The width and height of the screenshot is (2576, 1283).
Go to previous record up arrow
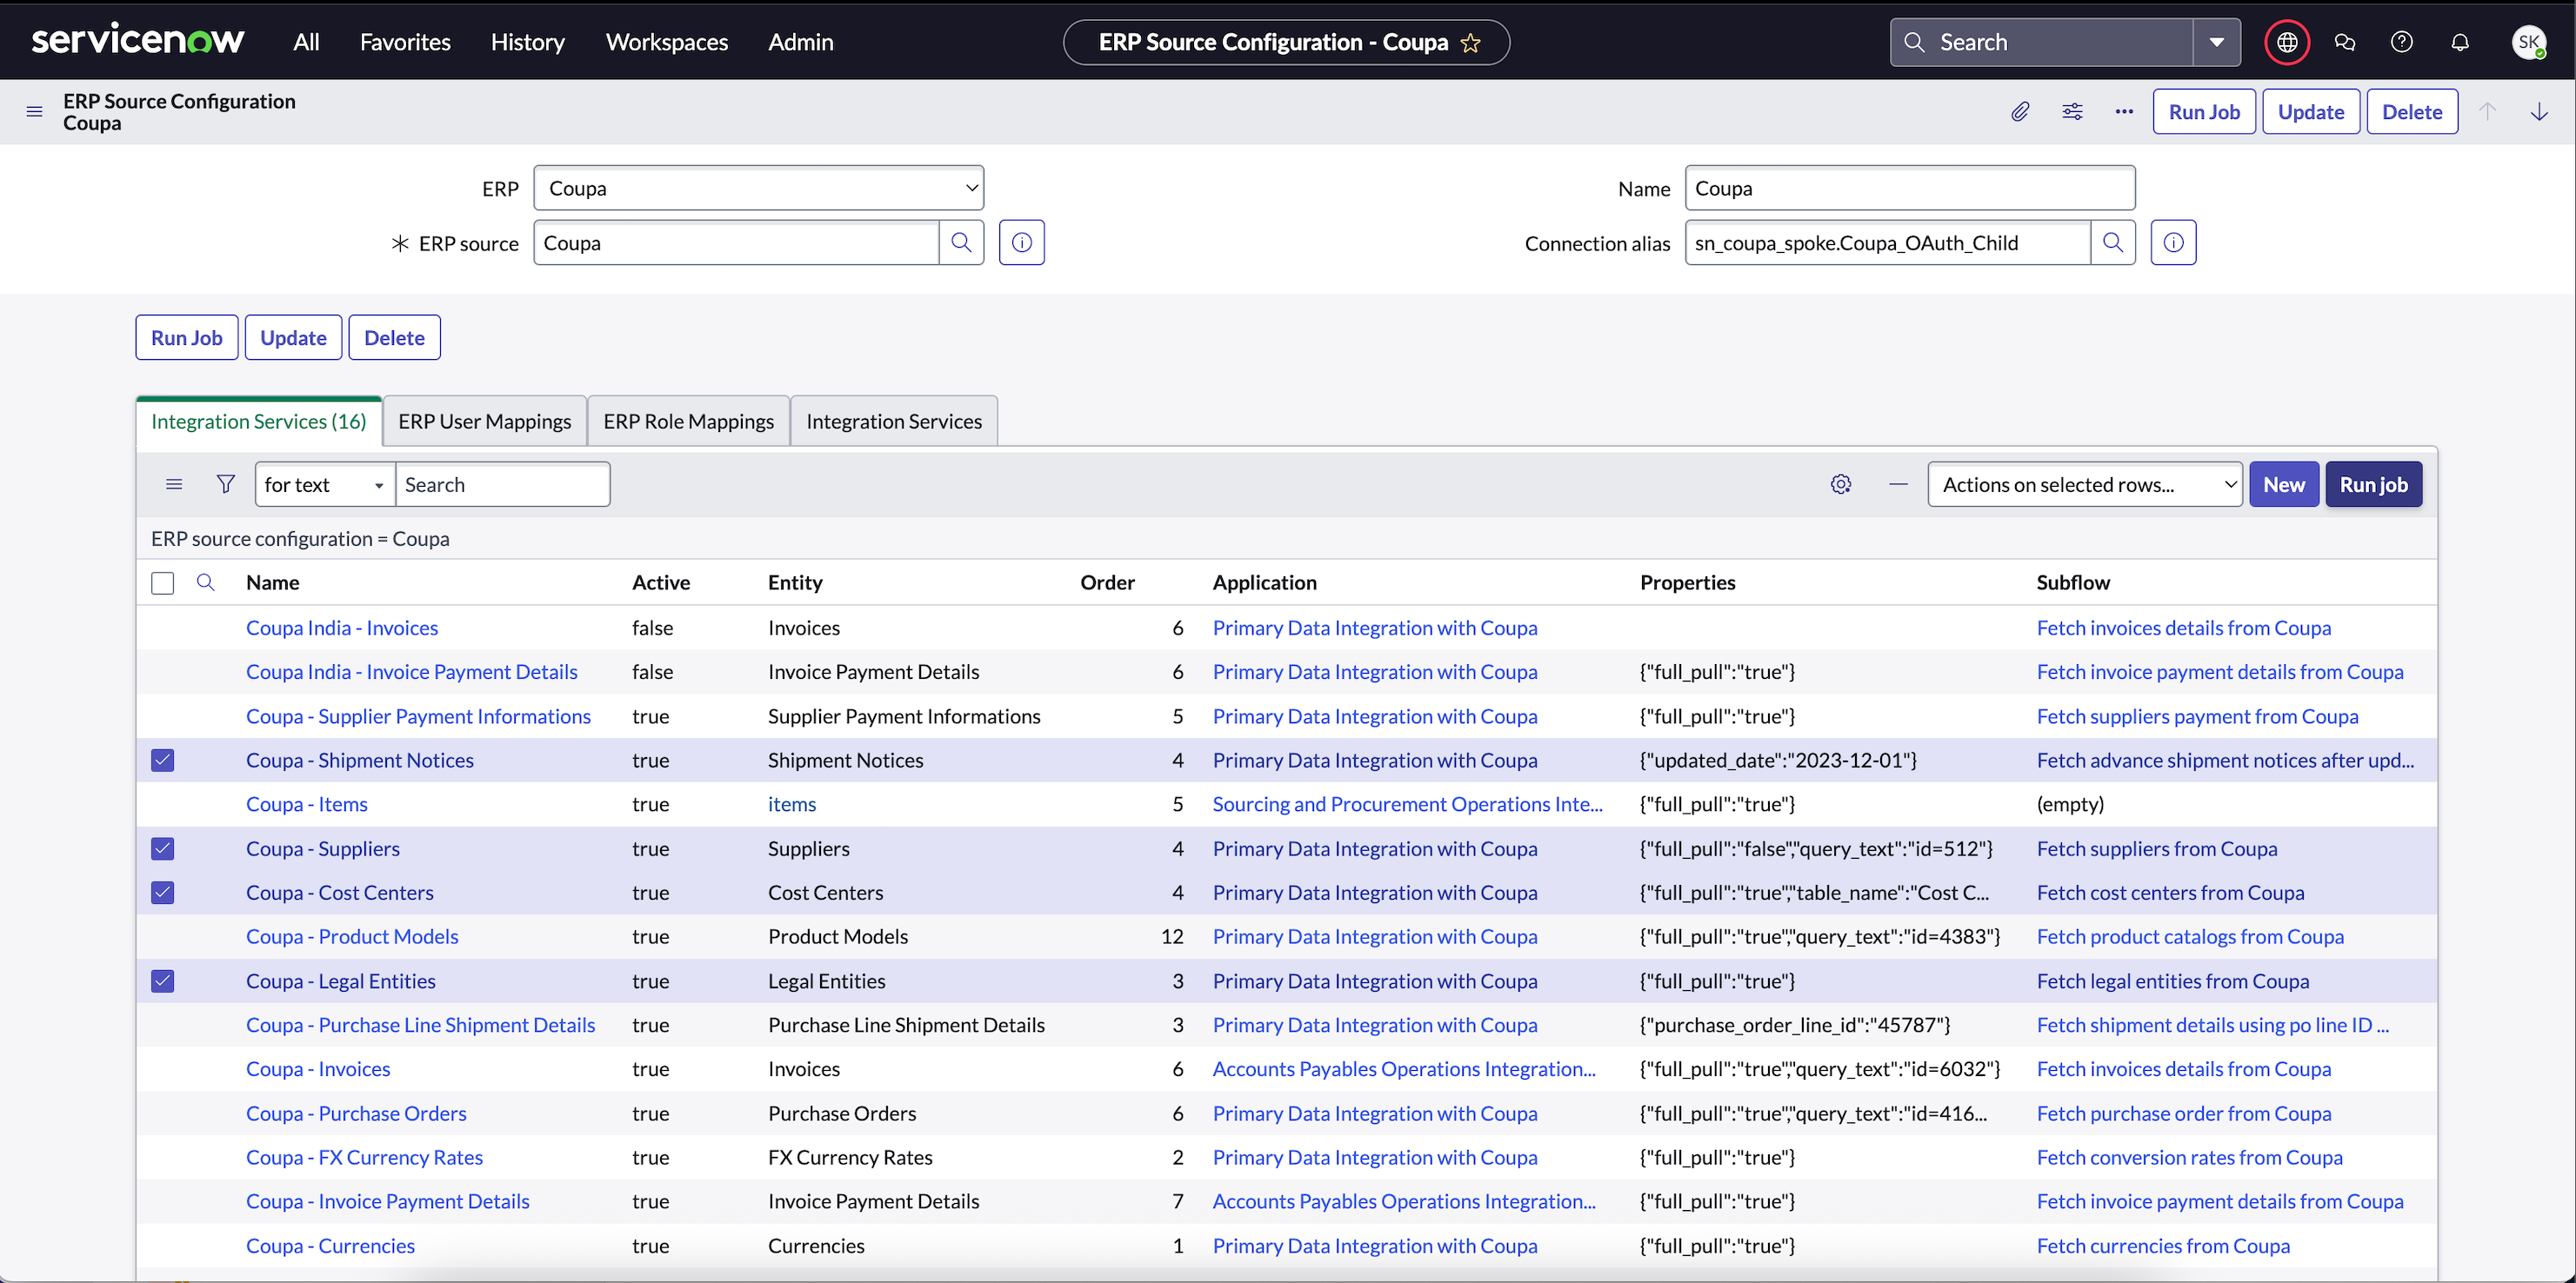[x=2487, y=112]
